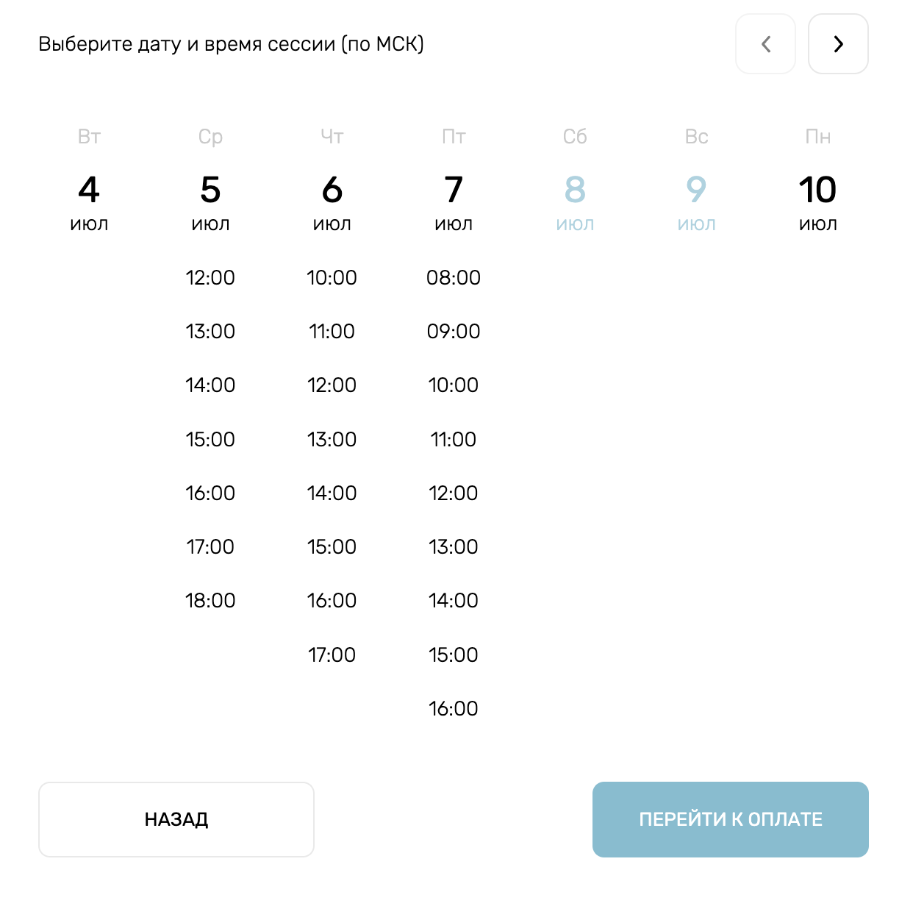Pick 12:00 slot on Wednesday 5 июл
This screenshot has width=913, height=906.
(x=210, y=278)
